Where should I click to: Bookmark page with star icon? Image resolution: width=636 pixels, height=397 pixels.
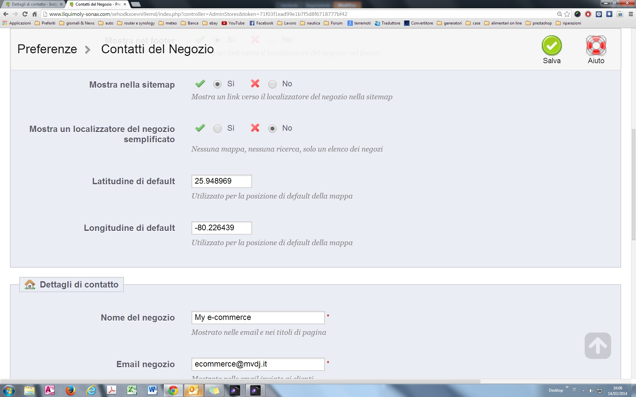click(567, 14)
